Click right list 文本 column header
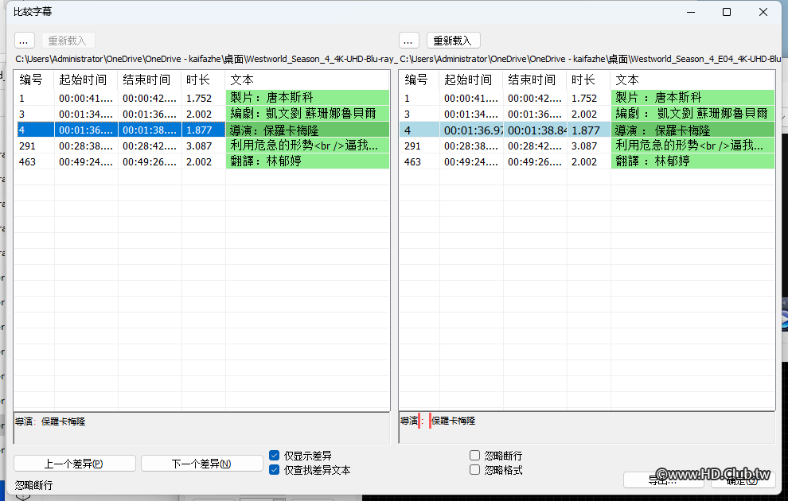This screenshot has width=788, height=501. [692, 80]
